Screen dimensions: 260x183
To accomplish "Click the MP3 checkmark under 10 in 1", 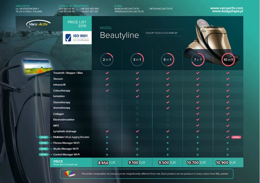I will tap(228, 126).
